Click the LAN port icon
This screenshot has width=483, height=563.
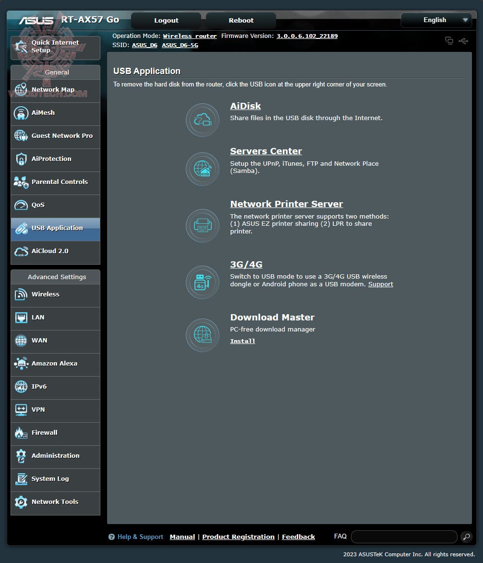(x=21, y=318)
